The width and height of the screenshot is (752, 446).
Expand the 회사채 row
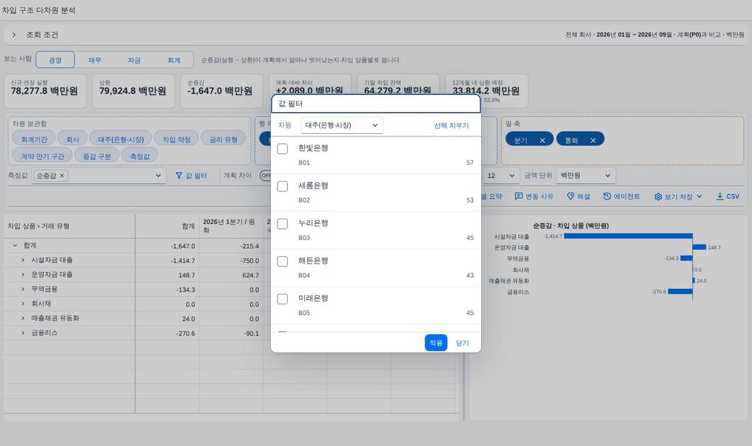[x=23, y=303]
